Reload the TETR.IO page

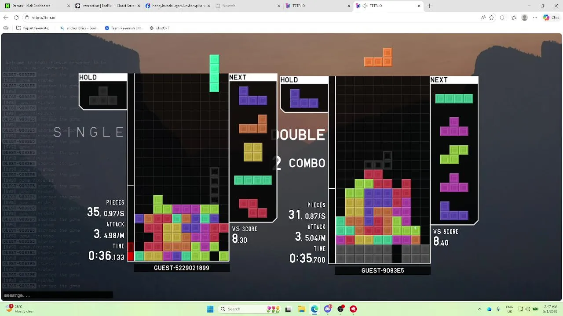(x=16, y=18)
